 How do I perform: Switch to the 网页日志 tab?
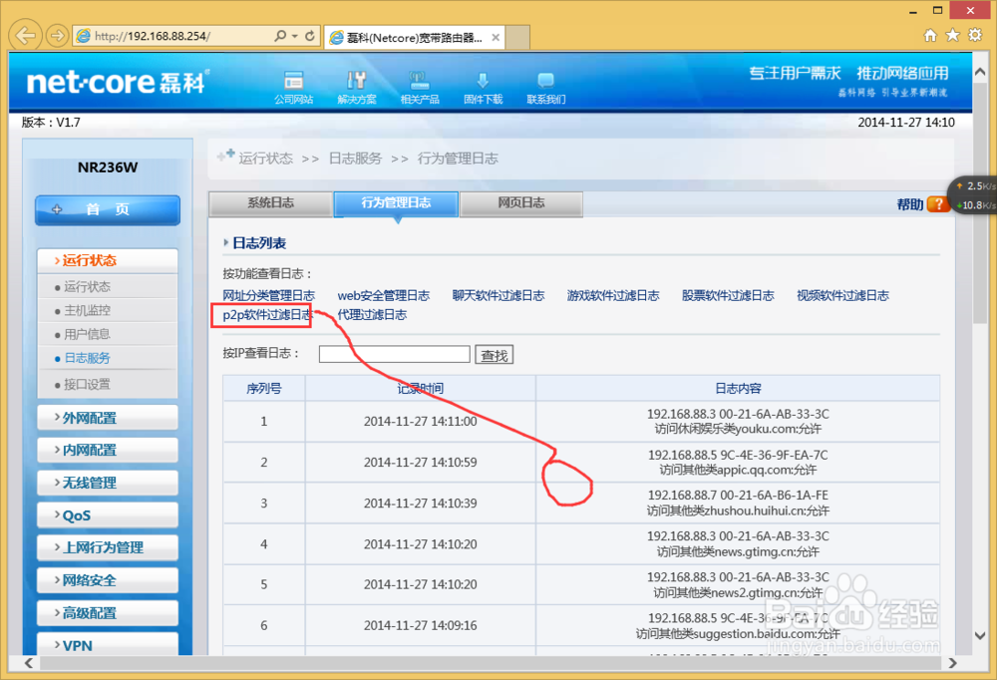[520, 203]
